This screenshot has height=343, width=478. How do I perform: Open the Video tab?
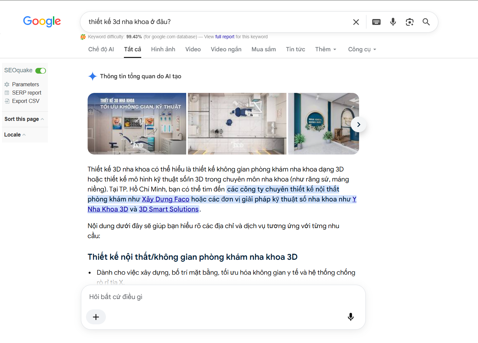click(193, 49)
